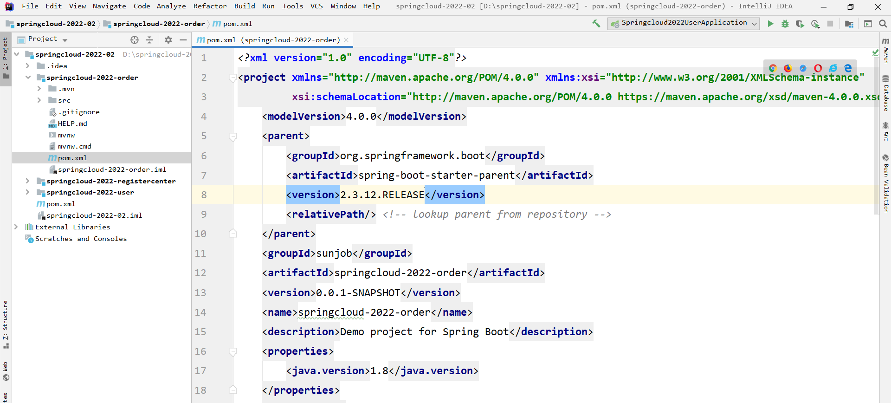The height and width of the screenshot is (403, 891).
Task: Fold the properties tag at line 16
Action: click(x=233, y=352)
